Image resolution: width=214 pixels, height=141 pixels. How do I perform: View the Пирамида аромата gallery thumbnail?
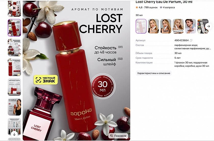14,48
